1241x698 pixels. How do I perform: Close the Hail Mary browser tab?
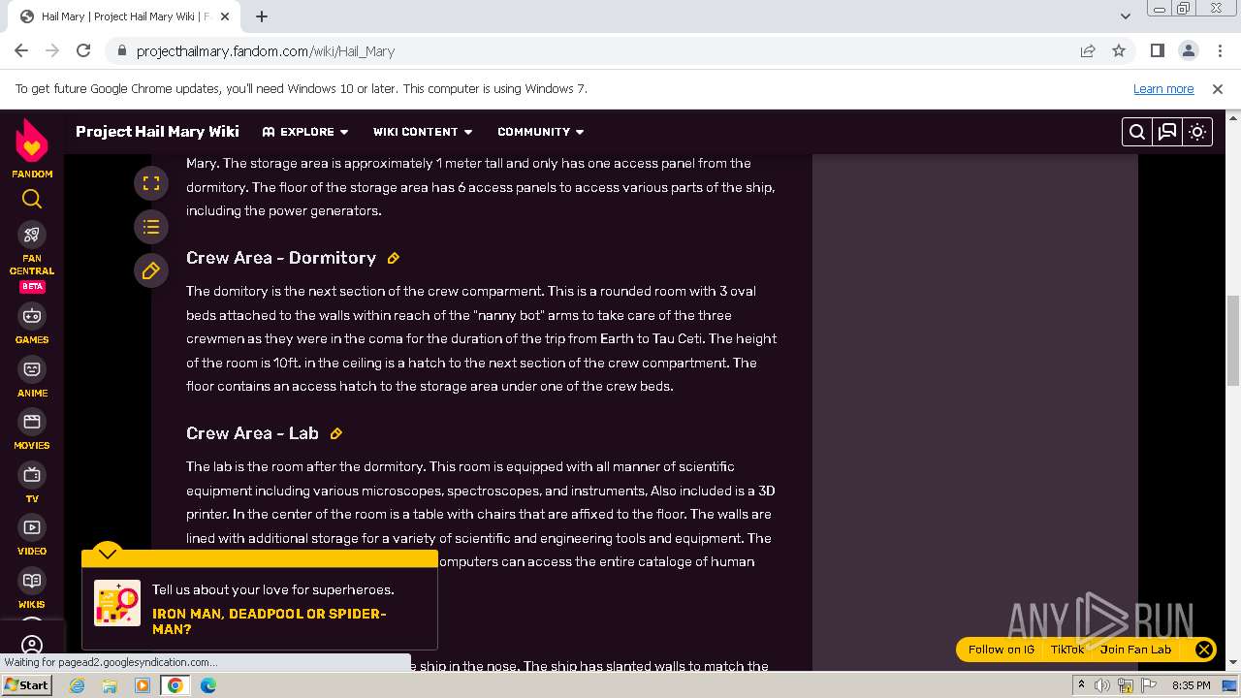pyautogui.click(x=226, y=16)
